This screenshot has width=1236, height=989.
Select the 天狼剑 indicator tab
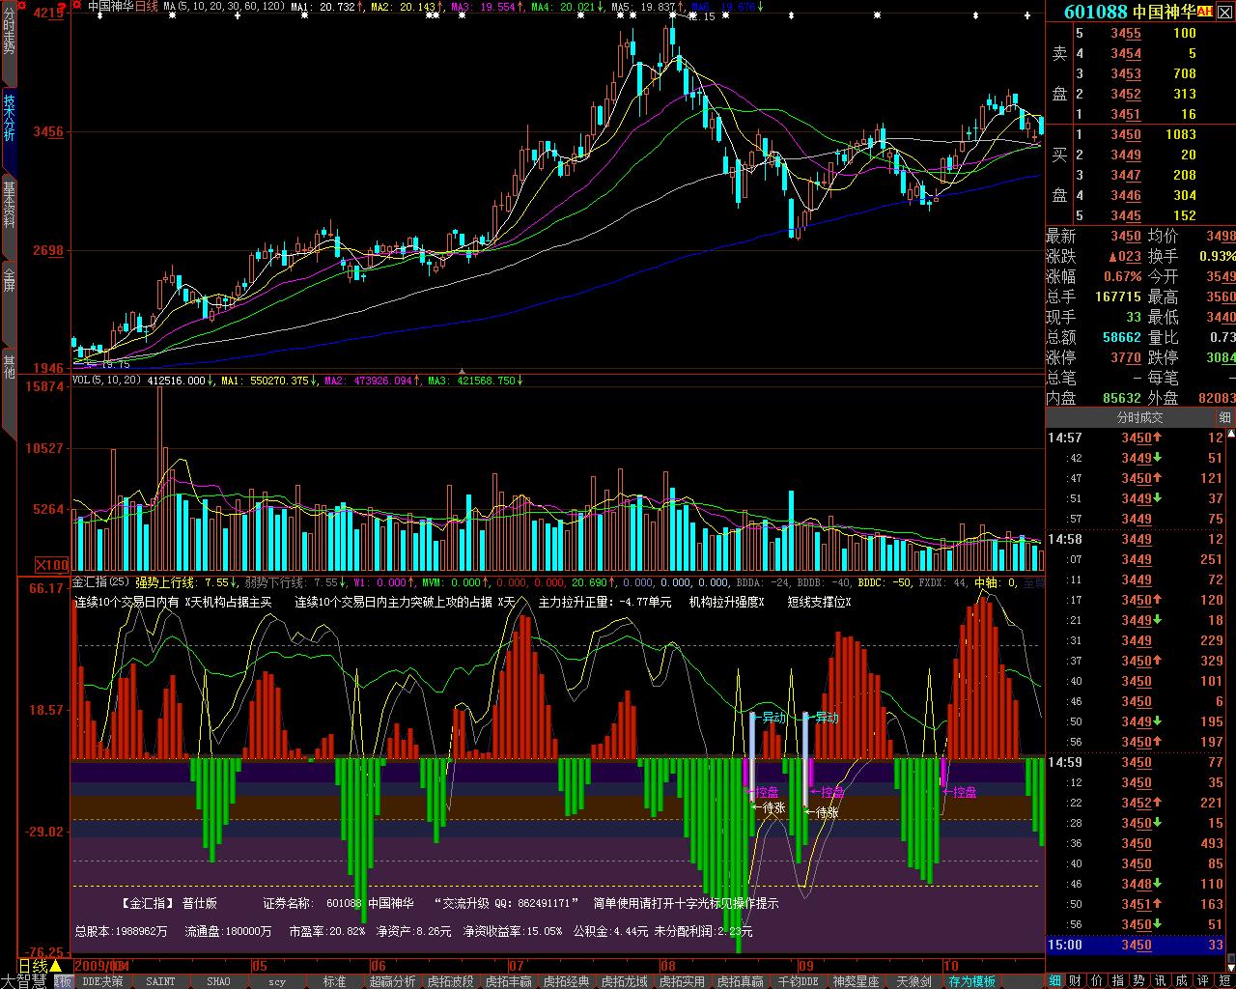click(x=913, y=981)
